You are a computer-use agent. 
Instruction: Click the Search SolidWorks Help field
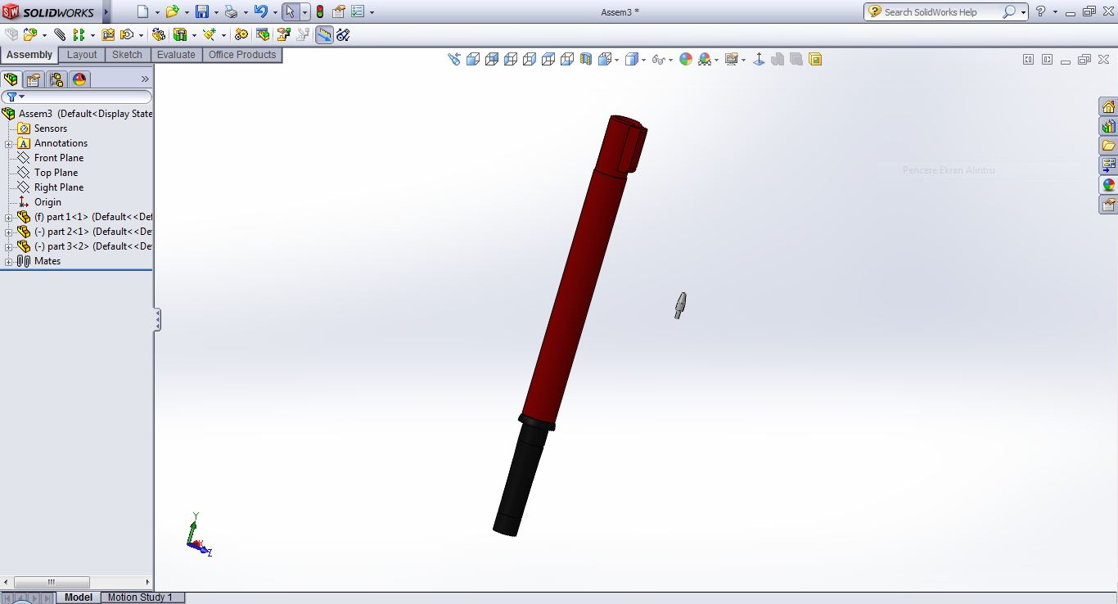click(940, 11)
